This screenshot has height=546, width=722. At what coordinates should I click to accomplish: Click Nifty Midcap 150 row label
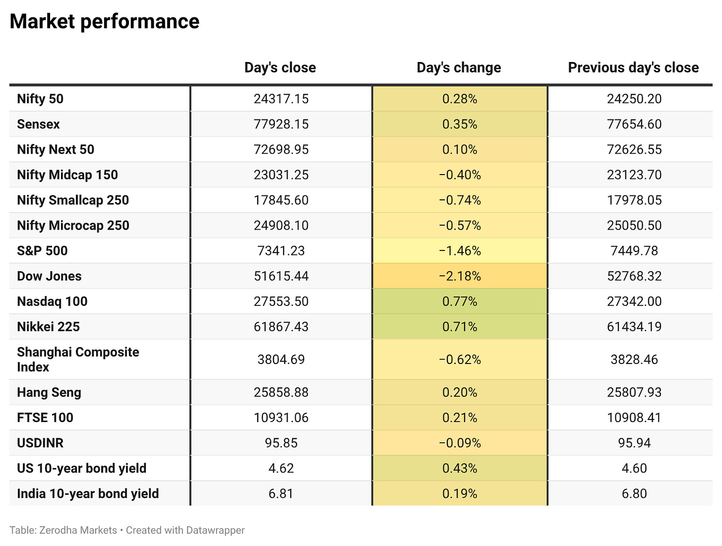click(x=67, y=175)
